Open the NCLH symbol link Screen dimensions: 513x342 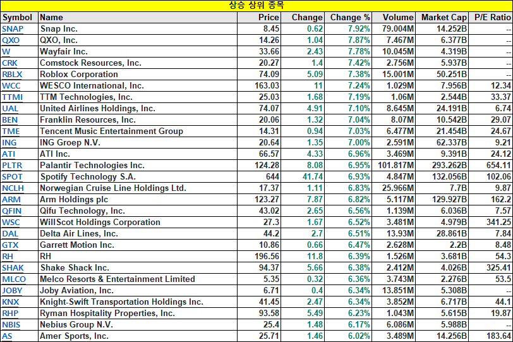click(13, 188)
